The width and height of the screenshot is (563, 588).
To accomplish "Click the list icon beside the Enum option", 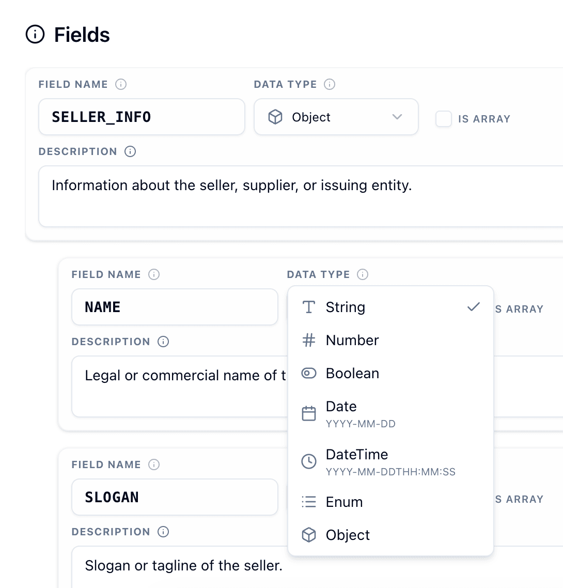I will tap(308, 502).
